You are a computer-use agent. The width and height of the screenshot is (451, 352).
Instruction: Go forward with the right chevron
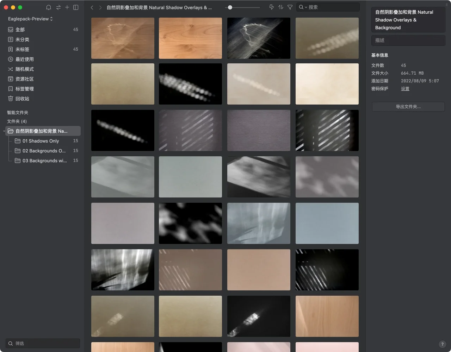point(100,7)
